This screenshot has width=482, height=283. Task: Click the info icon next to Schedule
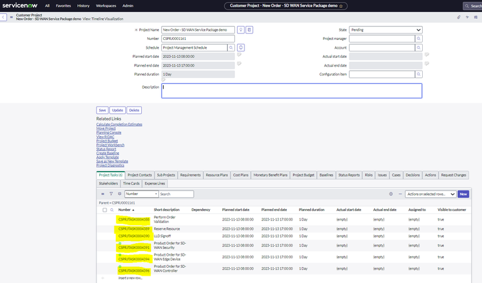pos(241,48)
